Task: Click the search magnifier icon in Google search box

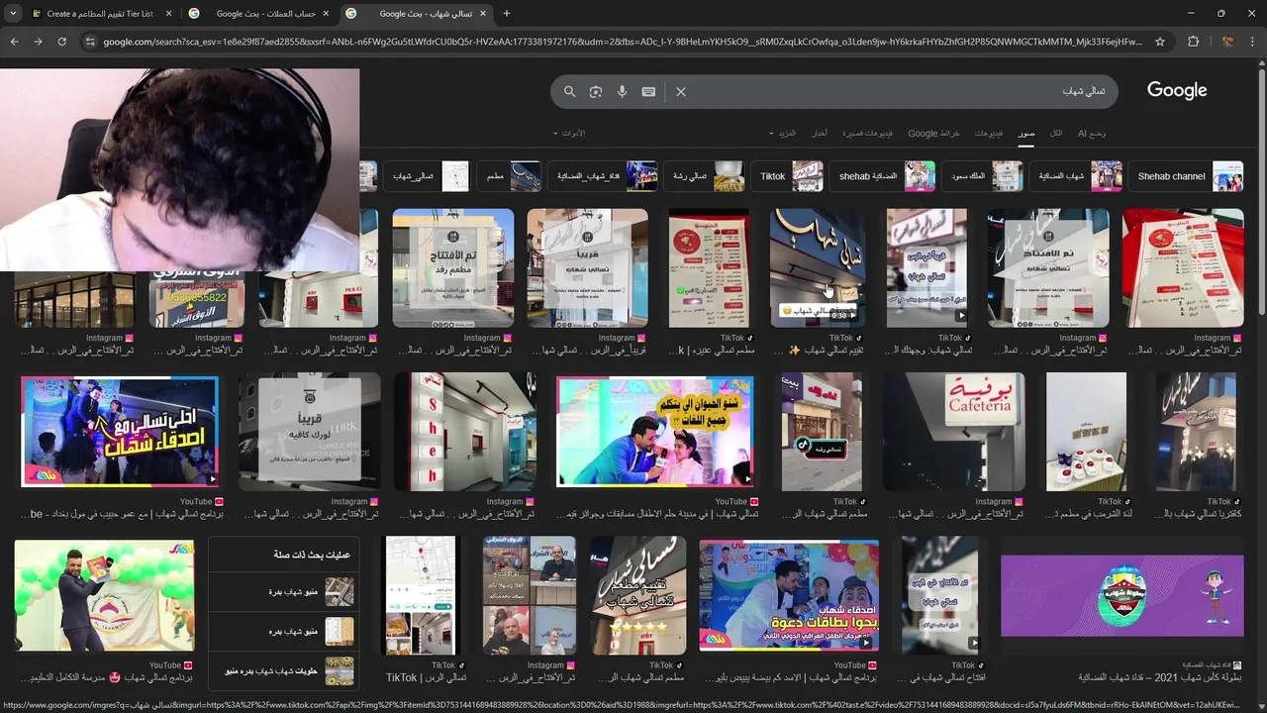Action: pyautogui.click(x=569, y=91)
